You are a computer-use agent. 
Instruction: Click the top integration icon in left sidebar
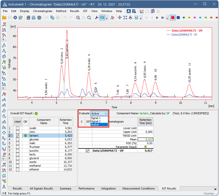[4, 24]
